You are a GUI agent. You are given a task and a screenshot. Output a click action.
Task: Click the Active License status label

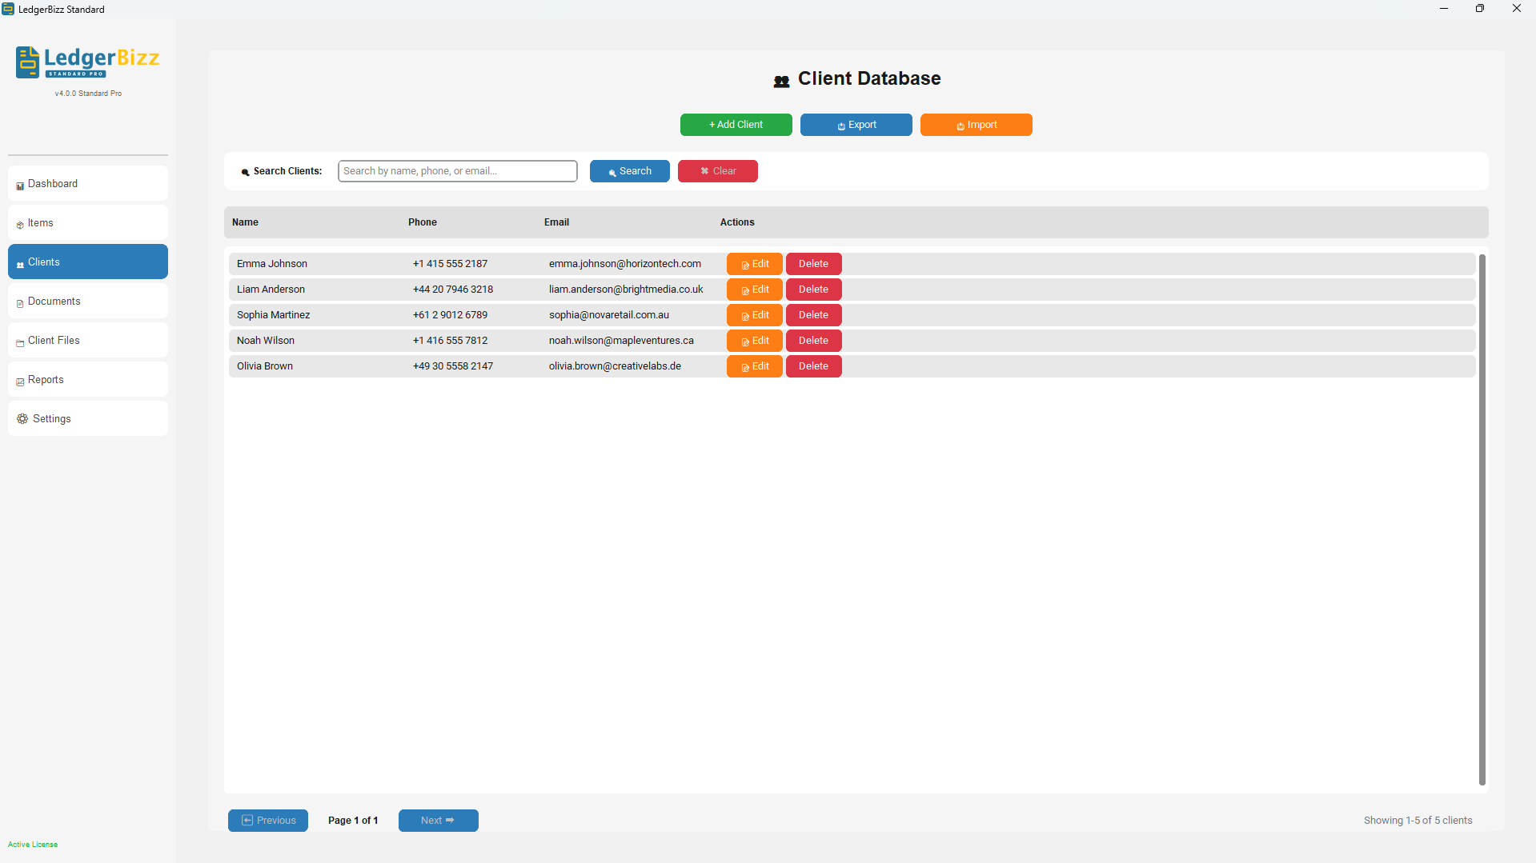point(32,845)
